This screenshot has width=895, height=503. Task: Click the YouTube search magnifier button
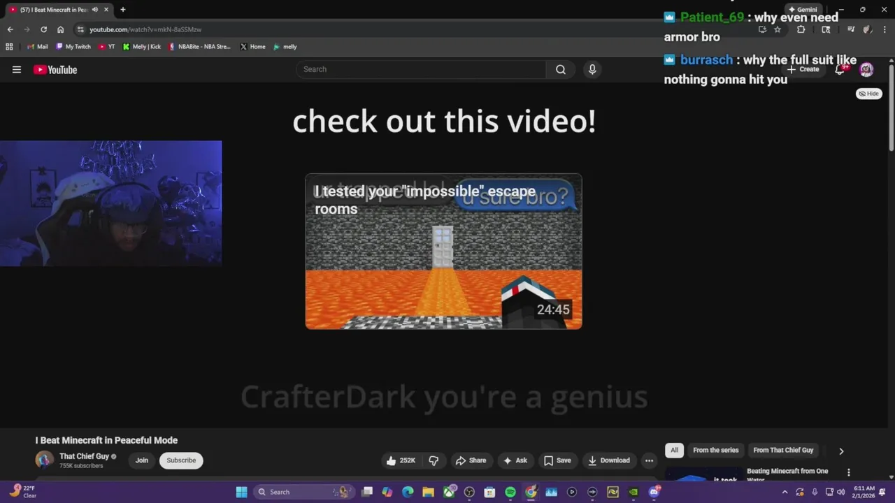[561, 69]
